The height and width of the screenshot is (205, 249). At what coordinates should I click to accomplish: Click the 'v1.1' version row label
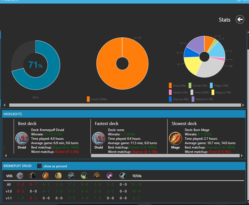tap(9, 198)
